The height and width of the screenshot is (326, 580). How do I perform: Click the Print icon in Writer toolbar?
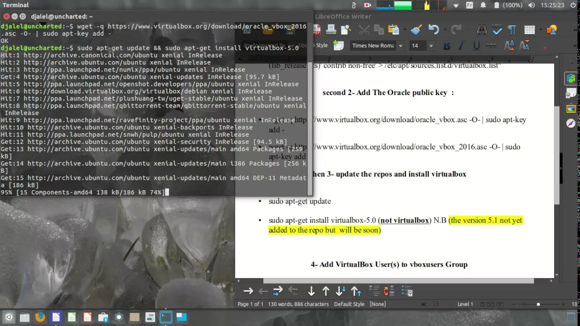[331, 30]
